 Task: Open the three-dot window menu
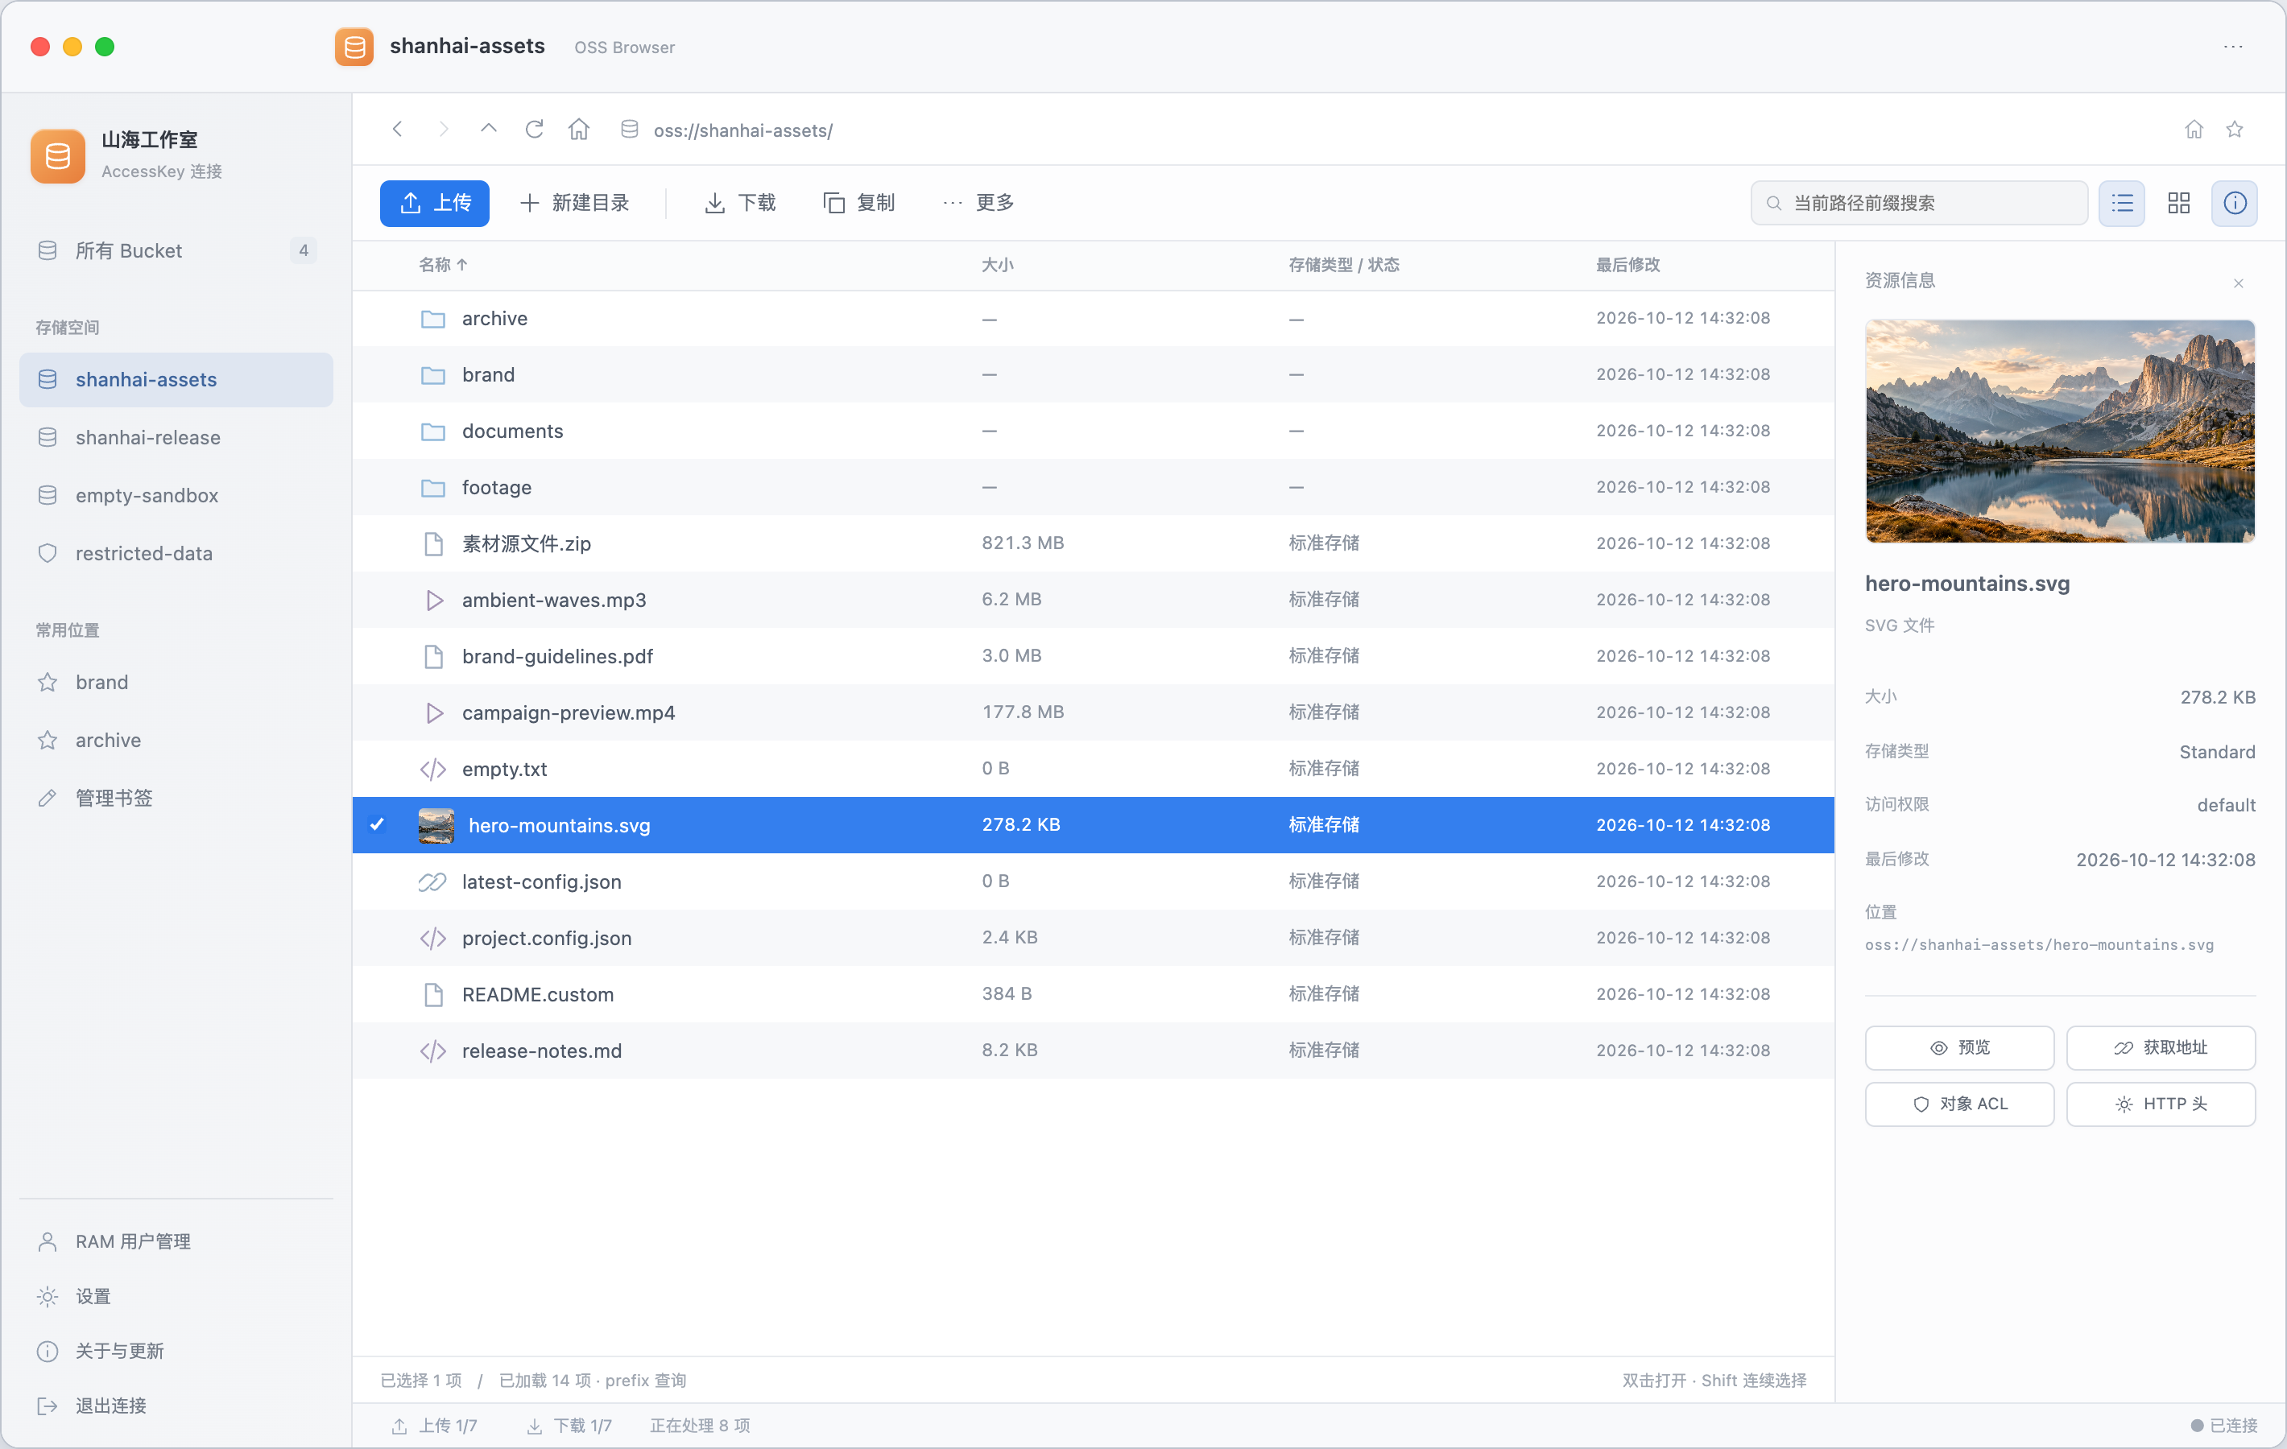pos(2233,47)
